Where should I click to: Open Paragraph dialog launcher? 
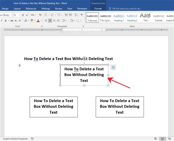[x=83, y=26]
